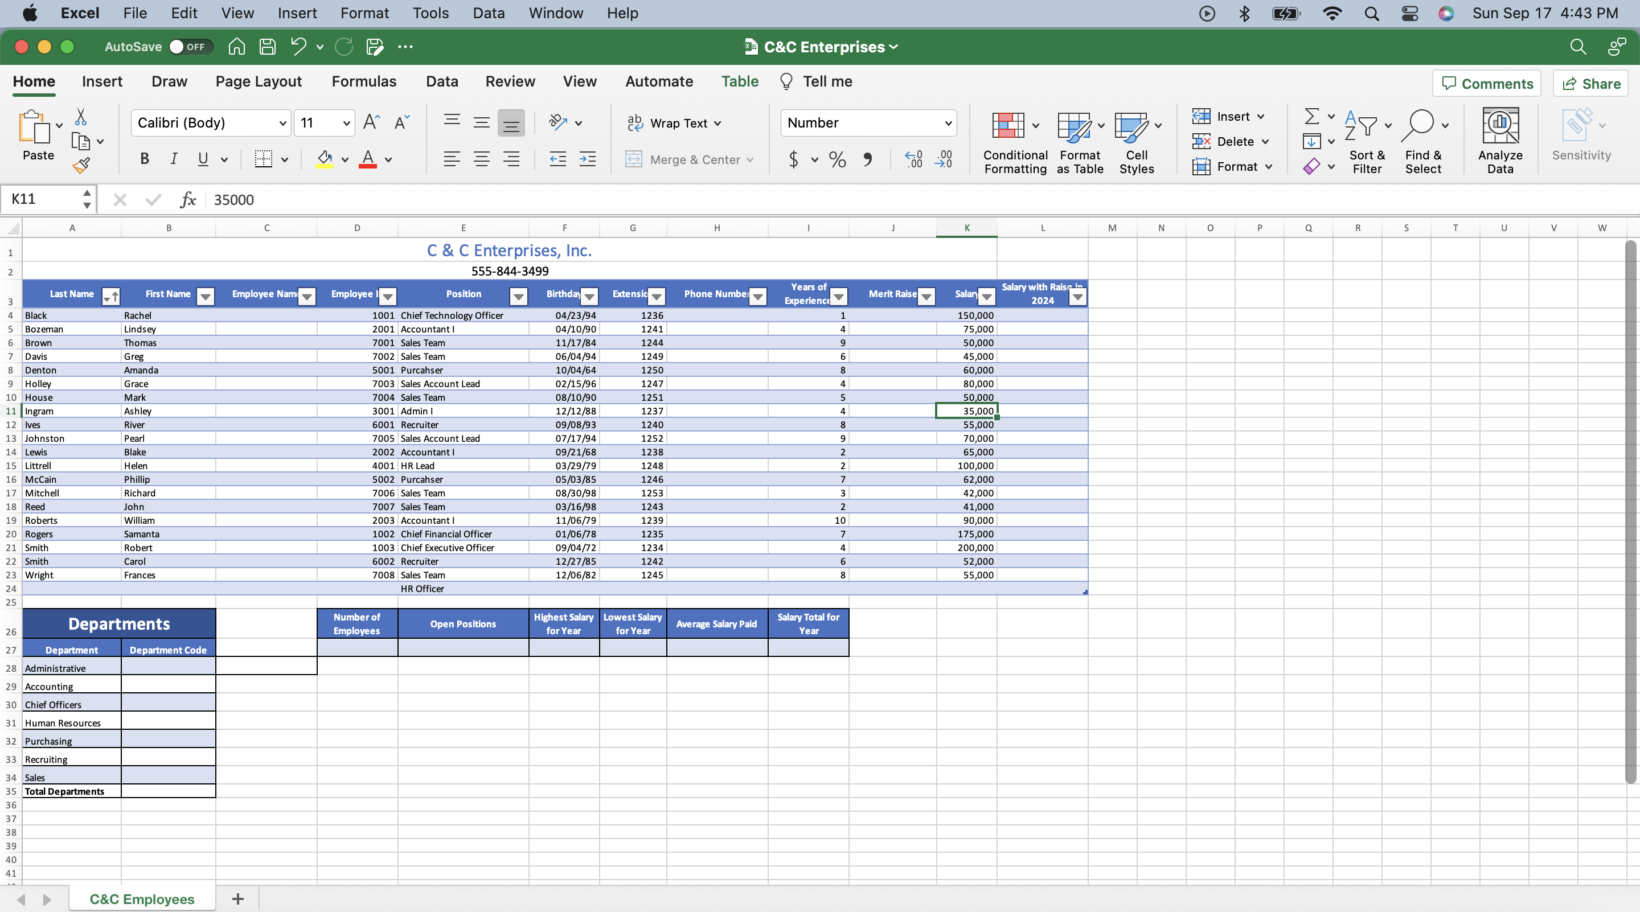
Task: Click the Borders icon in ribbon
Action: point(263,159)
